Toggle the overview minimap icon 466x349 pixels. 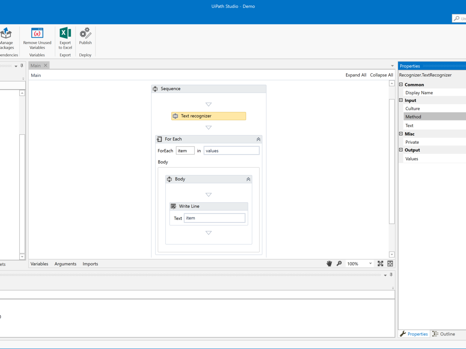pos(390,264)
